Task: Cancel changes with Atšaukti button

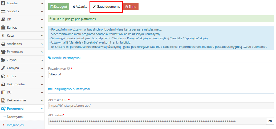Action: coord(80,7)
